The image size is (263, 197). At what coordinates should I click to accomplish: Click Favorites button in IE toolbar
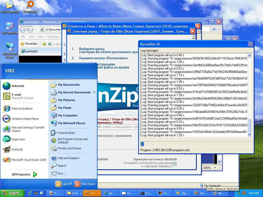(x=29, y=44)
